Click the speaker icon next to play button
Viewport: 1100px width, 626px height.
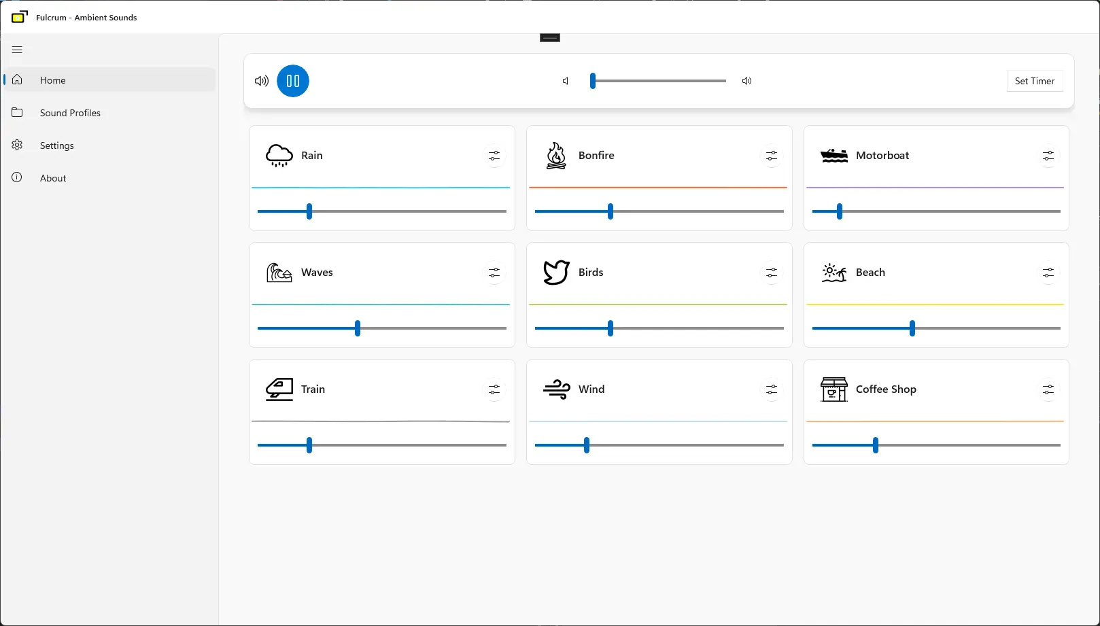(x=261, y=81)
